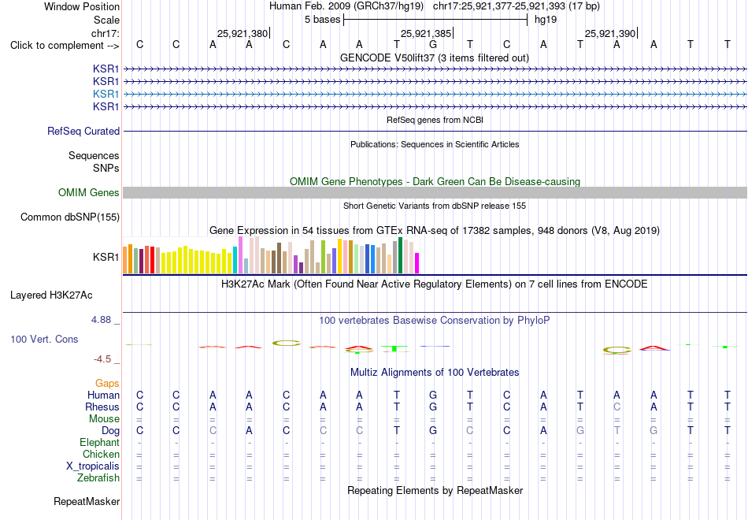The width and height of the screenshot is (748, 520).
Task: Click the KSR1 label beside GTEx expression bars
Action: 106,257
